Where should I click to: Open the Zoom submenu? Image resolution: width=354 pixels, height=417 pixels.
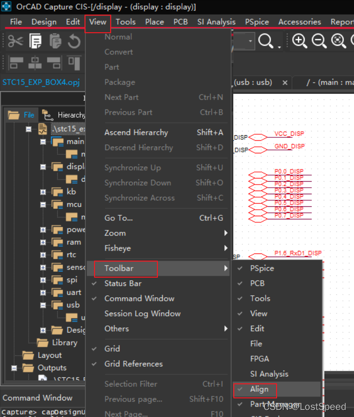[115, 233]
